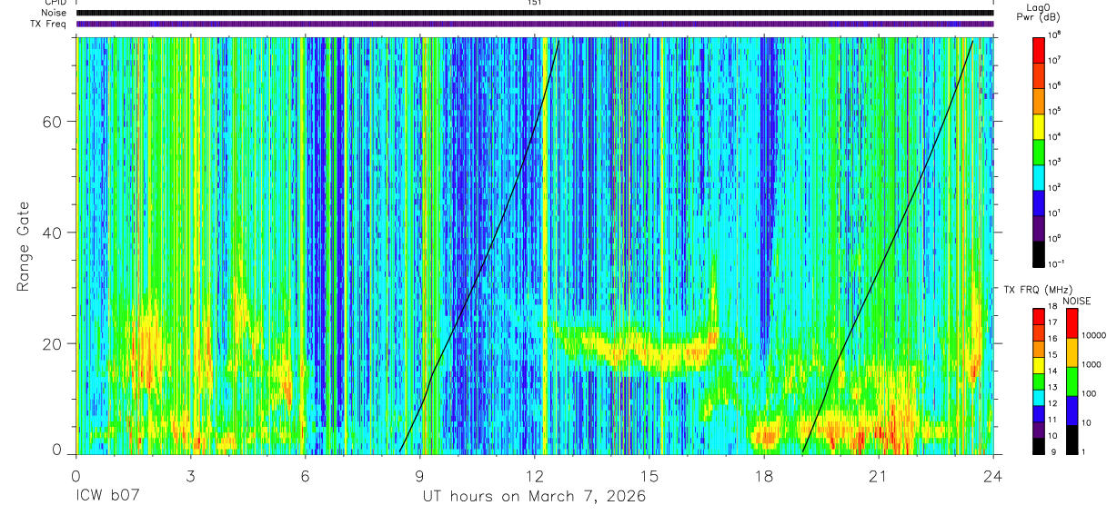This screenshot has width=1117, height=515.
Task: Click the '10000' label on NOISE colorbar
Action: (1093, 336)
